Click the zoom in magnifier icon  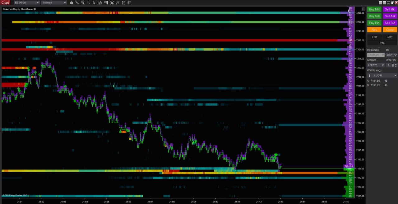pyautogui.click(x=83, y=2)
